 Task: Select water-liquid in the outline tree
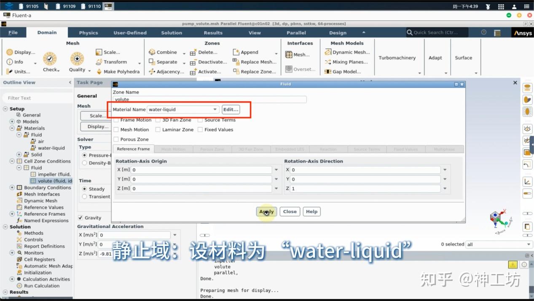(x=51, y=148)
